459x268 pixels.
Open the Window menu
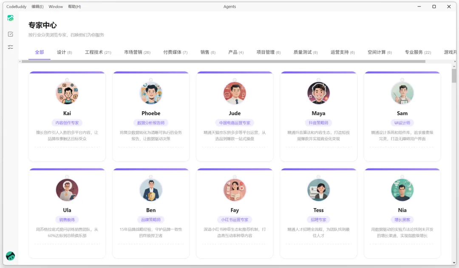pyautogui.click(x=56, y=6)
